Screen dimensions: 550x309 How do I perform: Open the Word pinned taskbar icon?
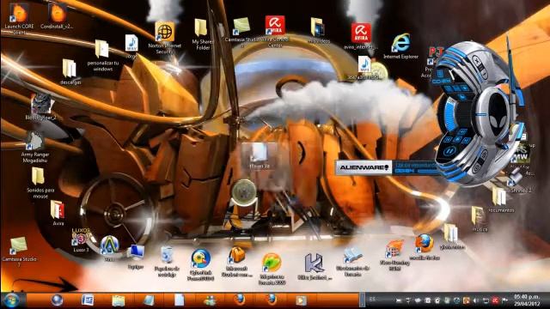(x=88, y=300)
